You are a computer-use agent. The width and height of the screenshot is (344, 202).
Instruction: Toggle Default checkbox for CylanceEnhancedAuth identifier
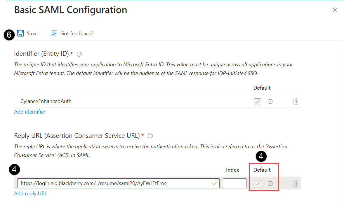[257, 102]
